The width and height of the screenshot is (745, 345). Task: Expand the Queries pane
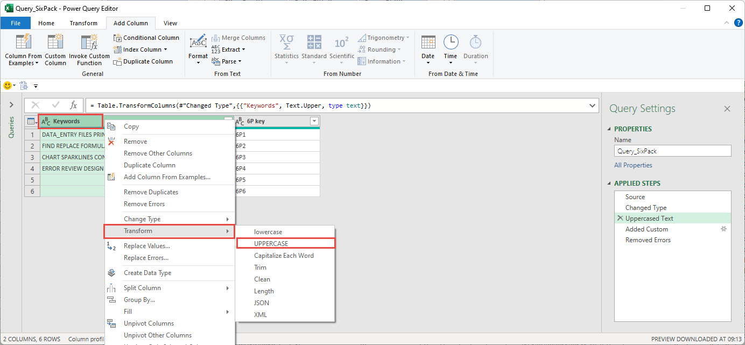11,105
